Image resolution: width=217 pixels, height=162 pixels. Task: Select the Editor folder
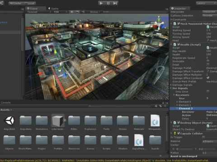[x=74, y=122]
